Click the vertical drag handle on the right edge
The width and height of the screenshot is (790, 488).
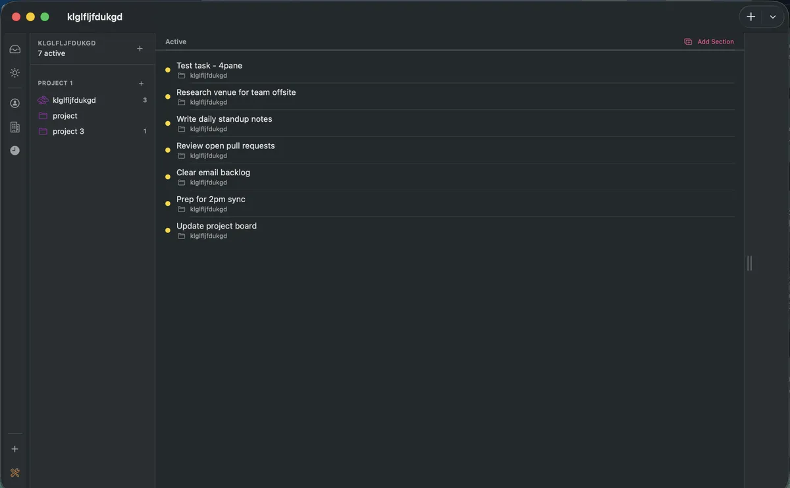(749, 262)
